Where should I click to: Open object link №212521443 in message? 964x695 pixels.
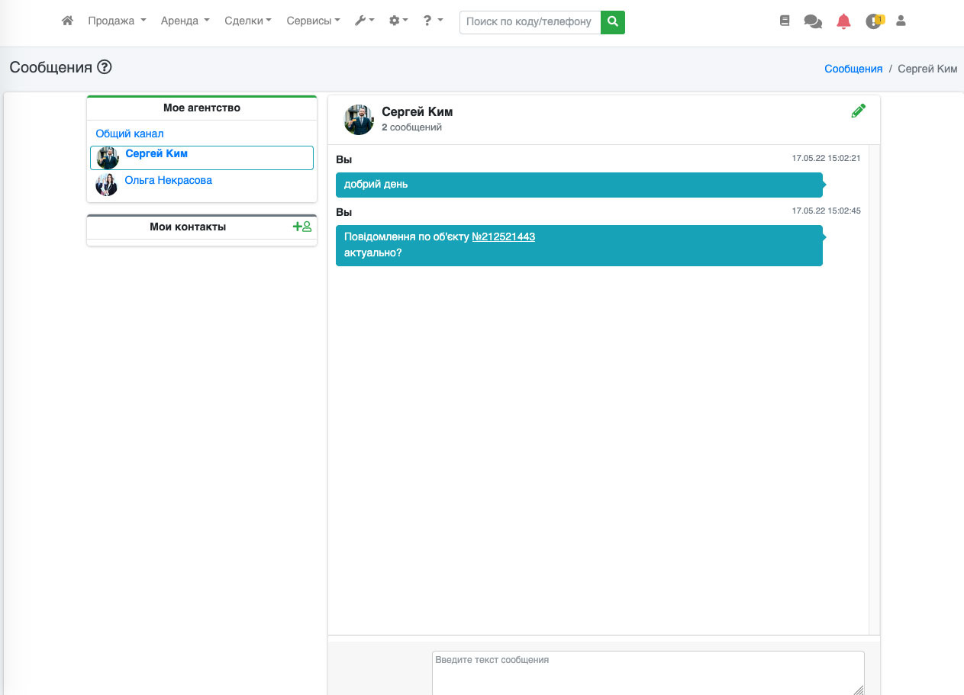click(x=503, y=236)
